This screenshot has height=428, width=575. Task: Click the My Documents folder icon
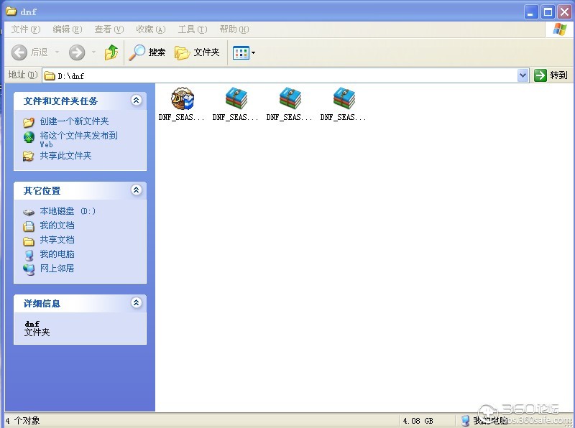tap(29, 226)
